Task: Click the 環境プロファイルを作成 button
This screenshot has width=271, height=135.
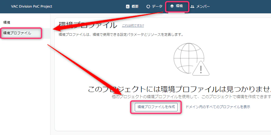Action: point(156,107)
